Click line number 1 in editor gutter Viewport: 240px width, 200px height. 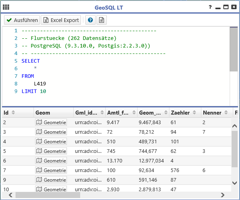coord(16,31)
